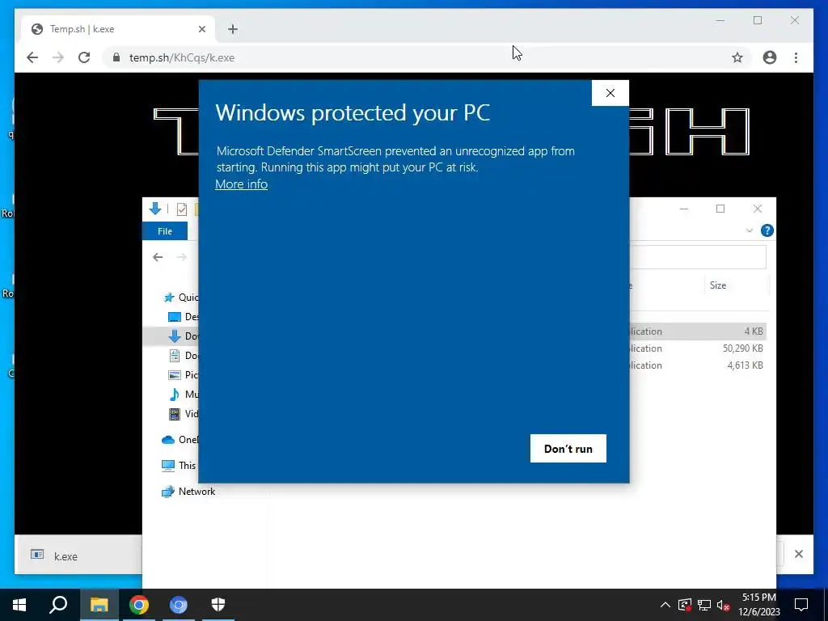Select the Temp.sh | k.exe tab
The width and height of the screenshot is (828, 621).
(118, 29)
